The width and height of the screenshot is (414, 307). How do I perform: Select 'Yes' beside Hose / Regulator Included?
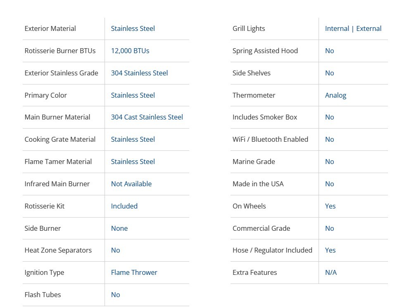(x=330, y=250)
